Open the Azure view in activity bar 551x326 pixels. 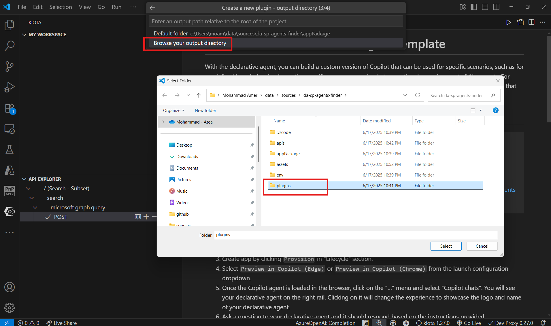10,170
